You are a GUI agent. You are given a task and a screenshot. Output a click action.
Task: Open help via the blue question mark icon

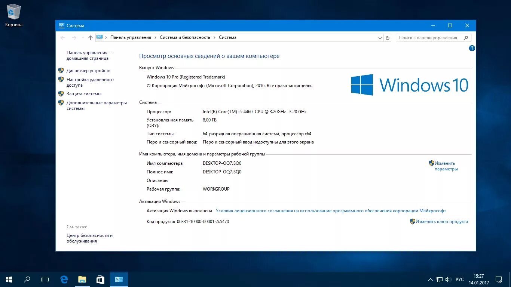(472, 48)
